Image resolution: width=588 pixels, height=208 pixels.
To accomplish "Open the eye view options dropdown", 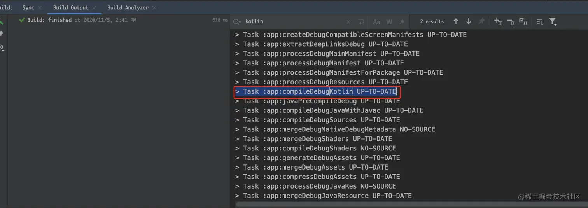I will [x=2, y=48].
